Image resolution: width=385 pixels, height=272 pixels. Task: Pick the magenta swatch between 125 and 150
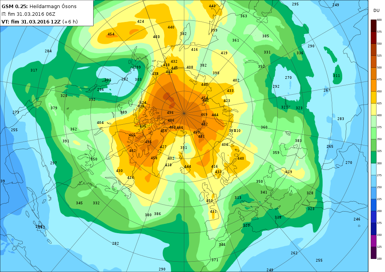pyautogui.click(x=373, y=240)
